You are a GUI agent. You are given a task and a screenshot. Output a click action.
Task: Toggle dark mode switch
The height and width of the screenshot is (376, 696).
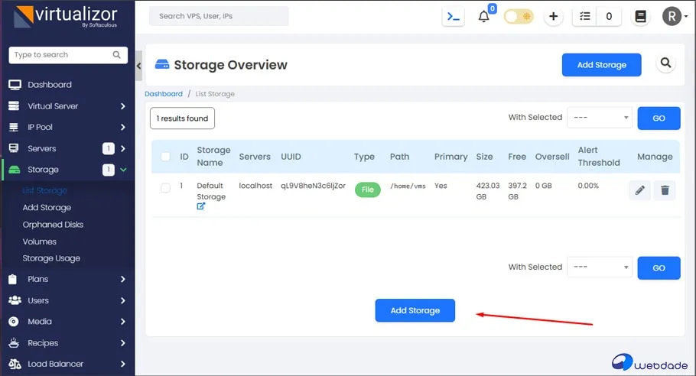[x=519, y=17]
